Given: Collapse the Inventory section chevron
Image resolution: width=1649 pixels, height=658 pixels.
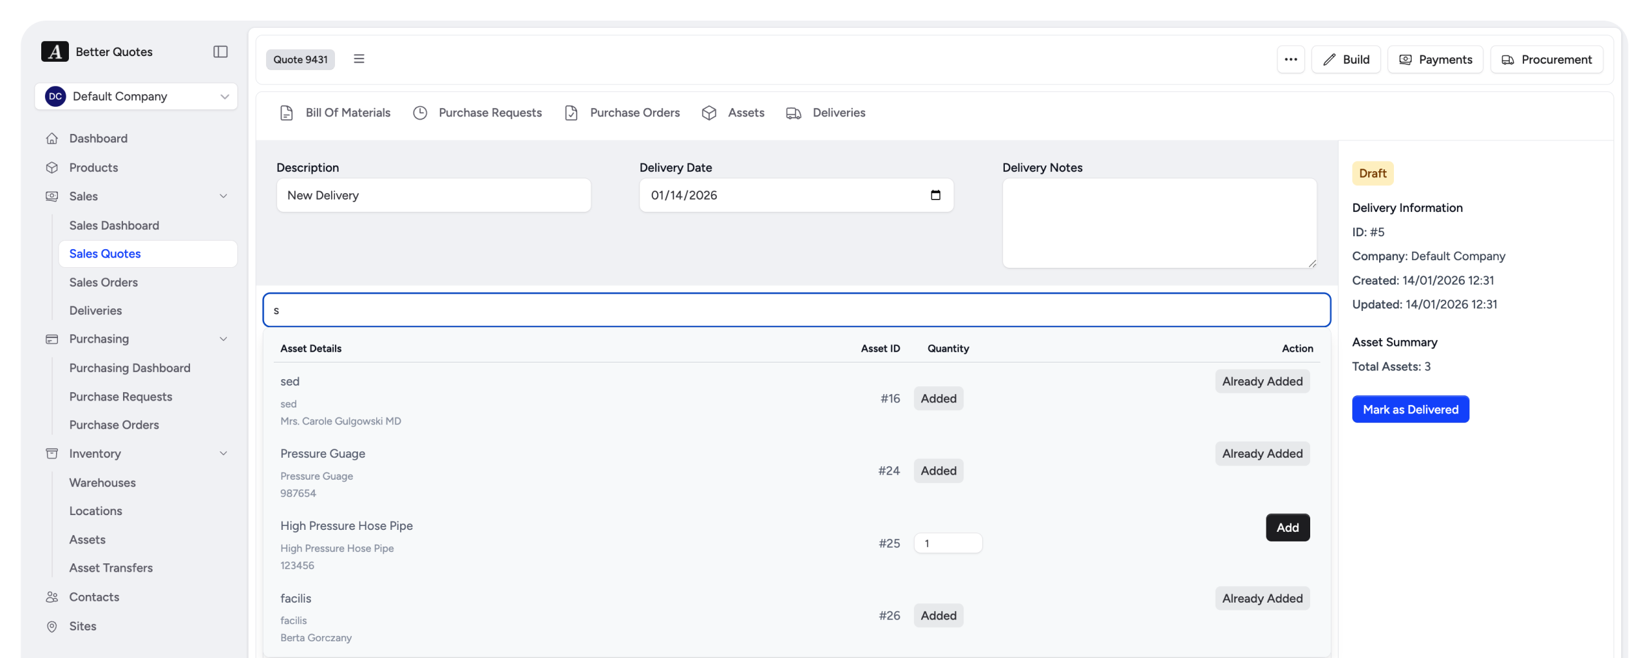Looking at the screenshot, I should pos(224,453).
